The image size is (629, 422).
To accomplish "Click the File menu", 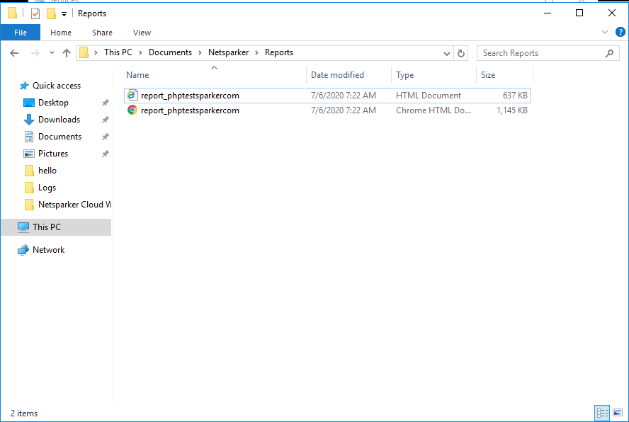I will 21,33.
